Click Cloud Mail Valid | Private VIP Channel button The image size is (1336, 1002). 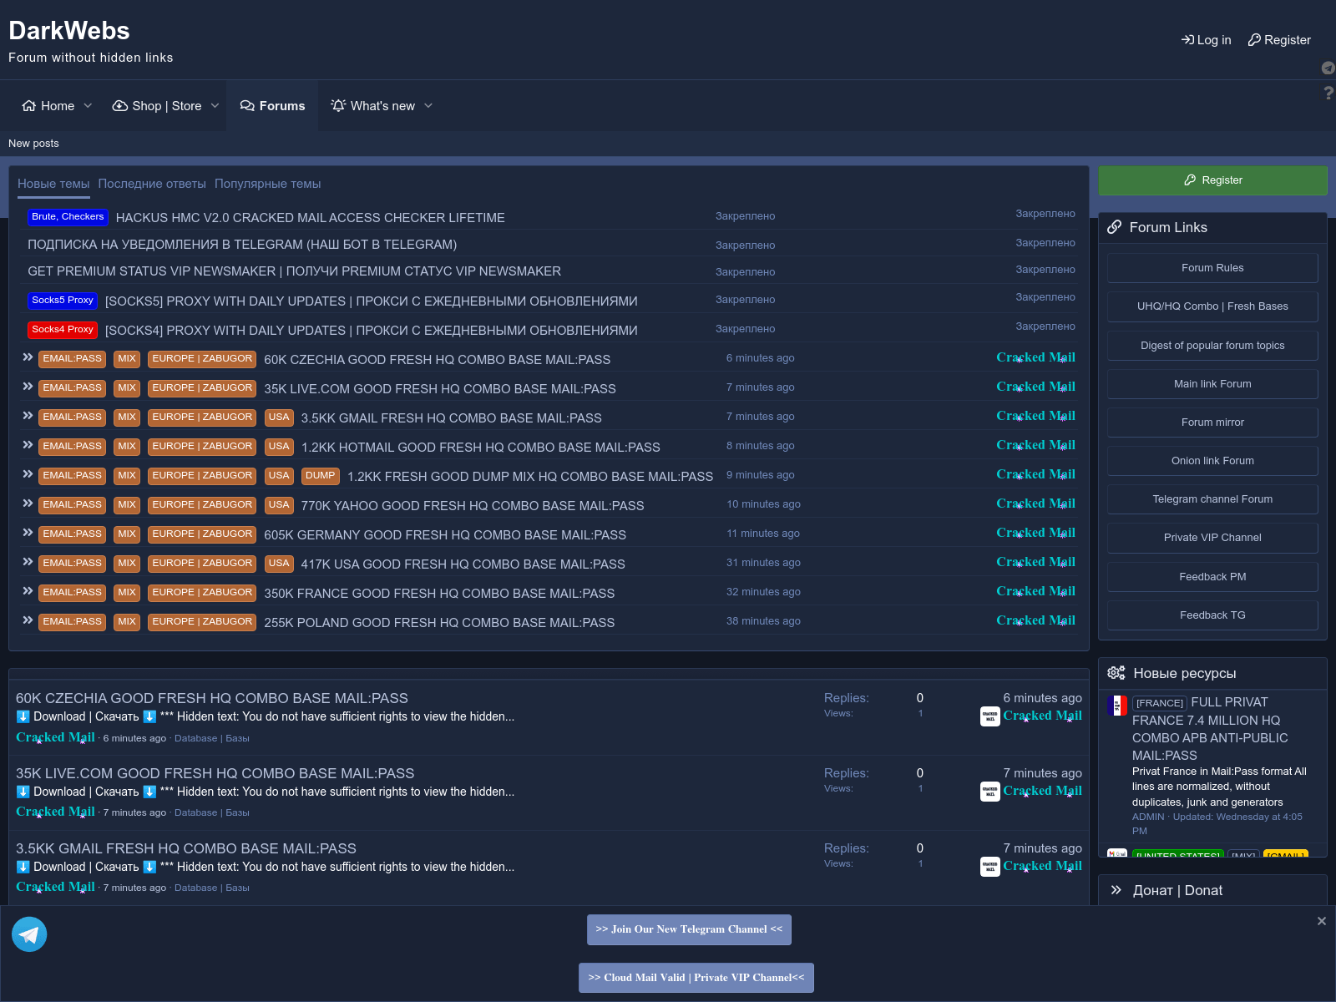pos(696,978)
